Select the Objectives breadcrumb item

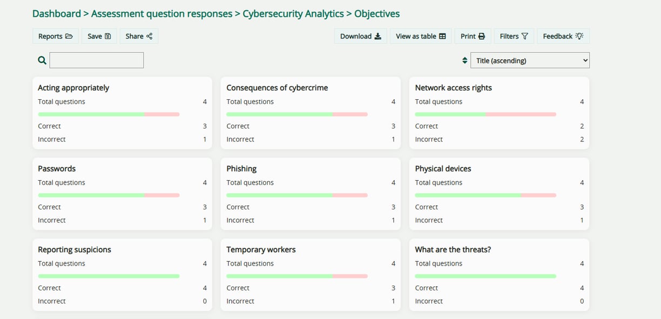click(x=377, y=13)
